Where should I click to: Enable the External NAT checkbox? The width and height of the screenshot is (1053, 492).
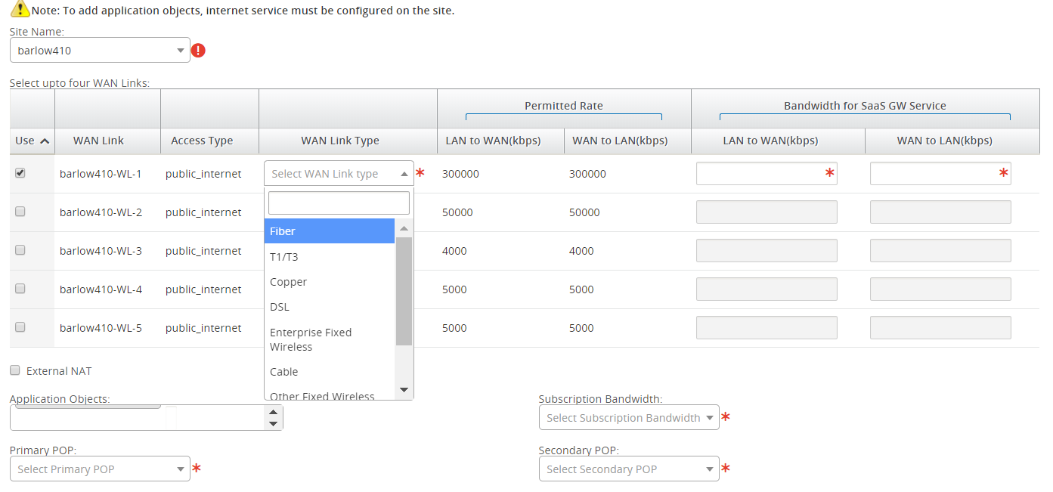(x=15, y=370)
